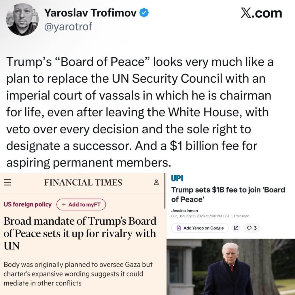This screenshot has height=295, width=295.
Task: Click the @yarotrof handle
Action: coord(67,27)
